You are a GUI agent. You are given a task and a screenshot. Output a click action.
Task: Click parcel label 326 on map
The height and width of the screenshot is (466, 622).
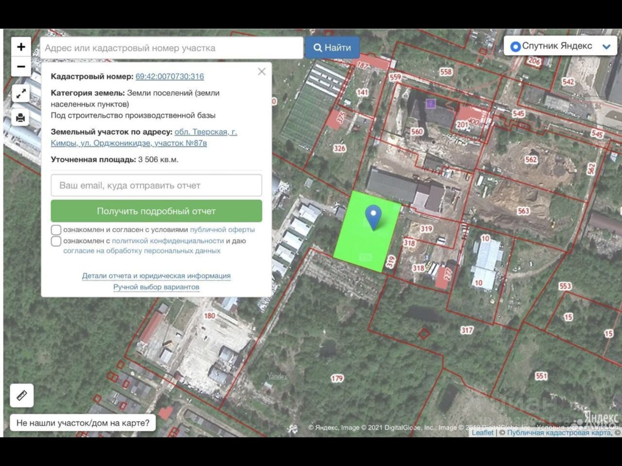pyautogui.click(x=339, y=148)
